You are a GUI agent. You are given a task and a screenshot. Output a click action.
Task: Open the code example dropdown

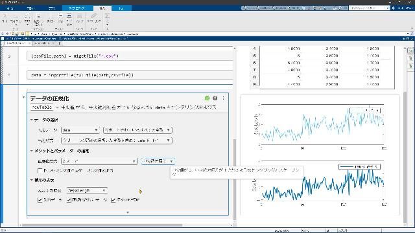pyautogui.click(x=69, y=19)
